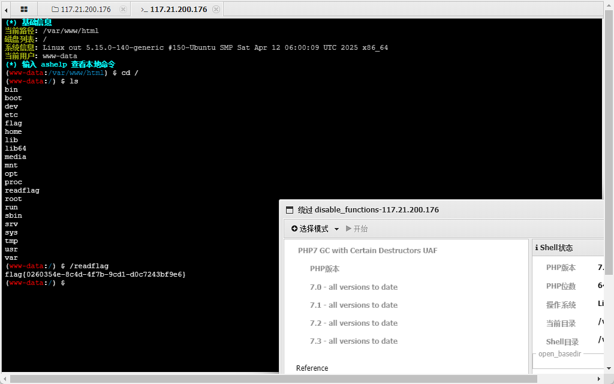This screenshot has width=614, height=384.
Task: Click the tmp directory entry
Action: click(11, 241)
